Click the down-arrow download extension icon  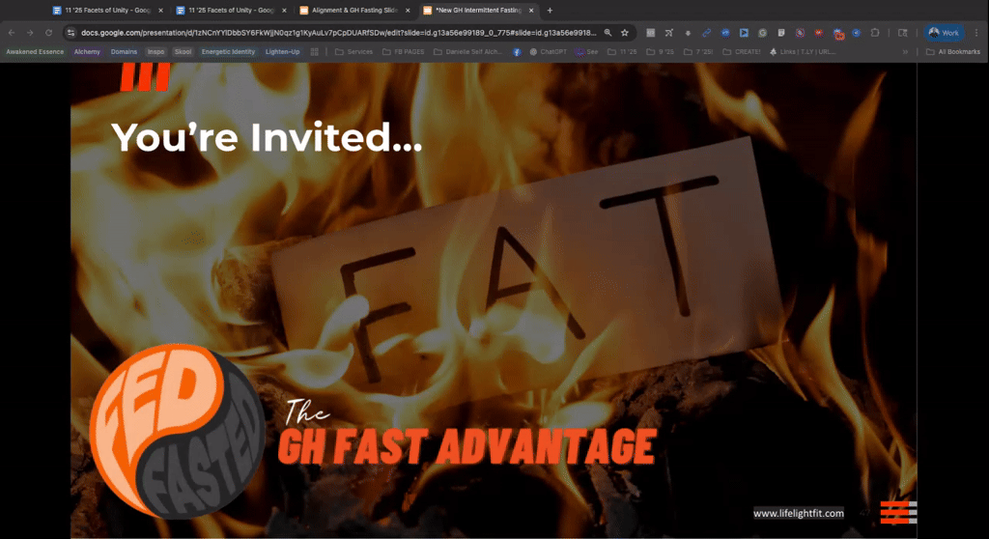[x=688, y=33]
